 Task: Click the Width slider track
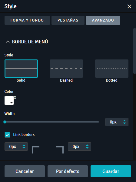52,122
